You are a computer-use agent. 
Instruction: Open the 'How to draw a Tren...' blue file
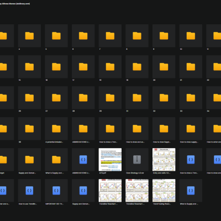pos(191,160)
